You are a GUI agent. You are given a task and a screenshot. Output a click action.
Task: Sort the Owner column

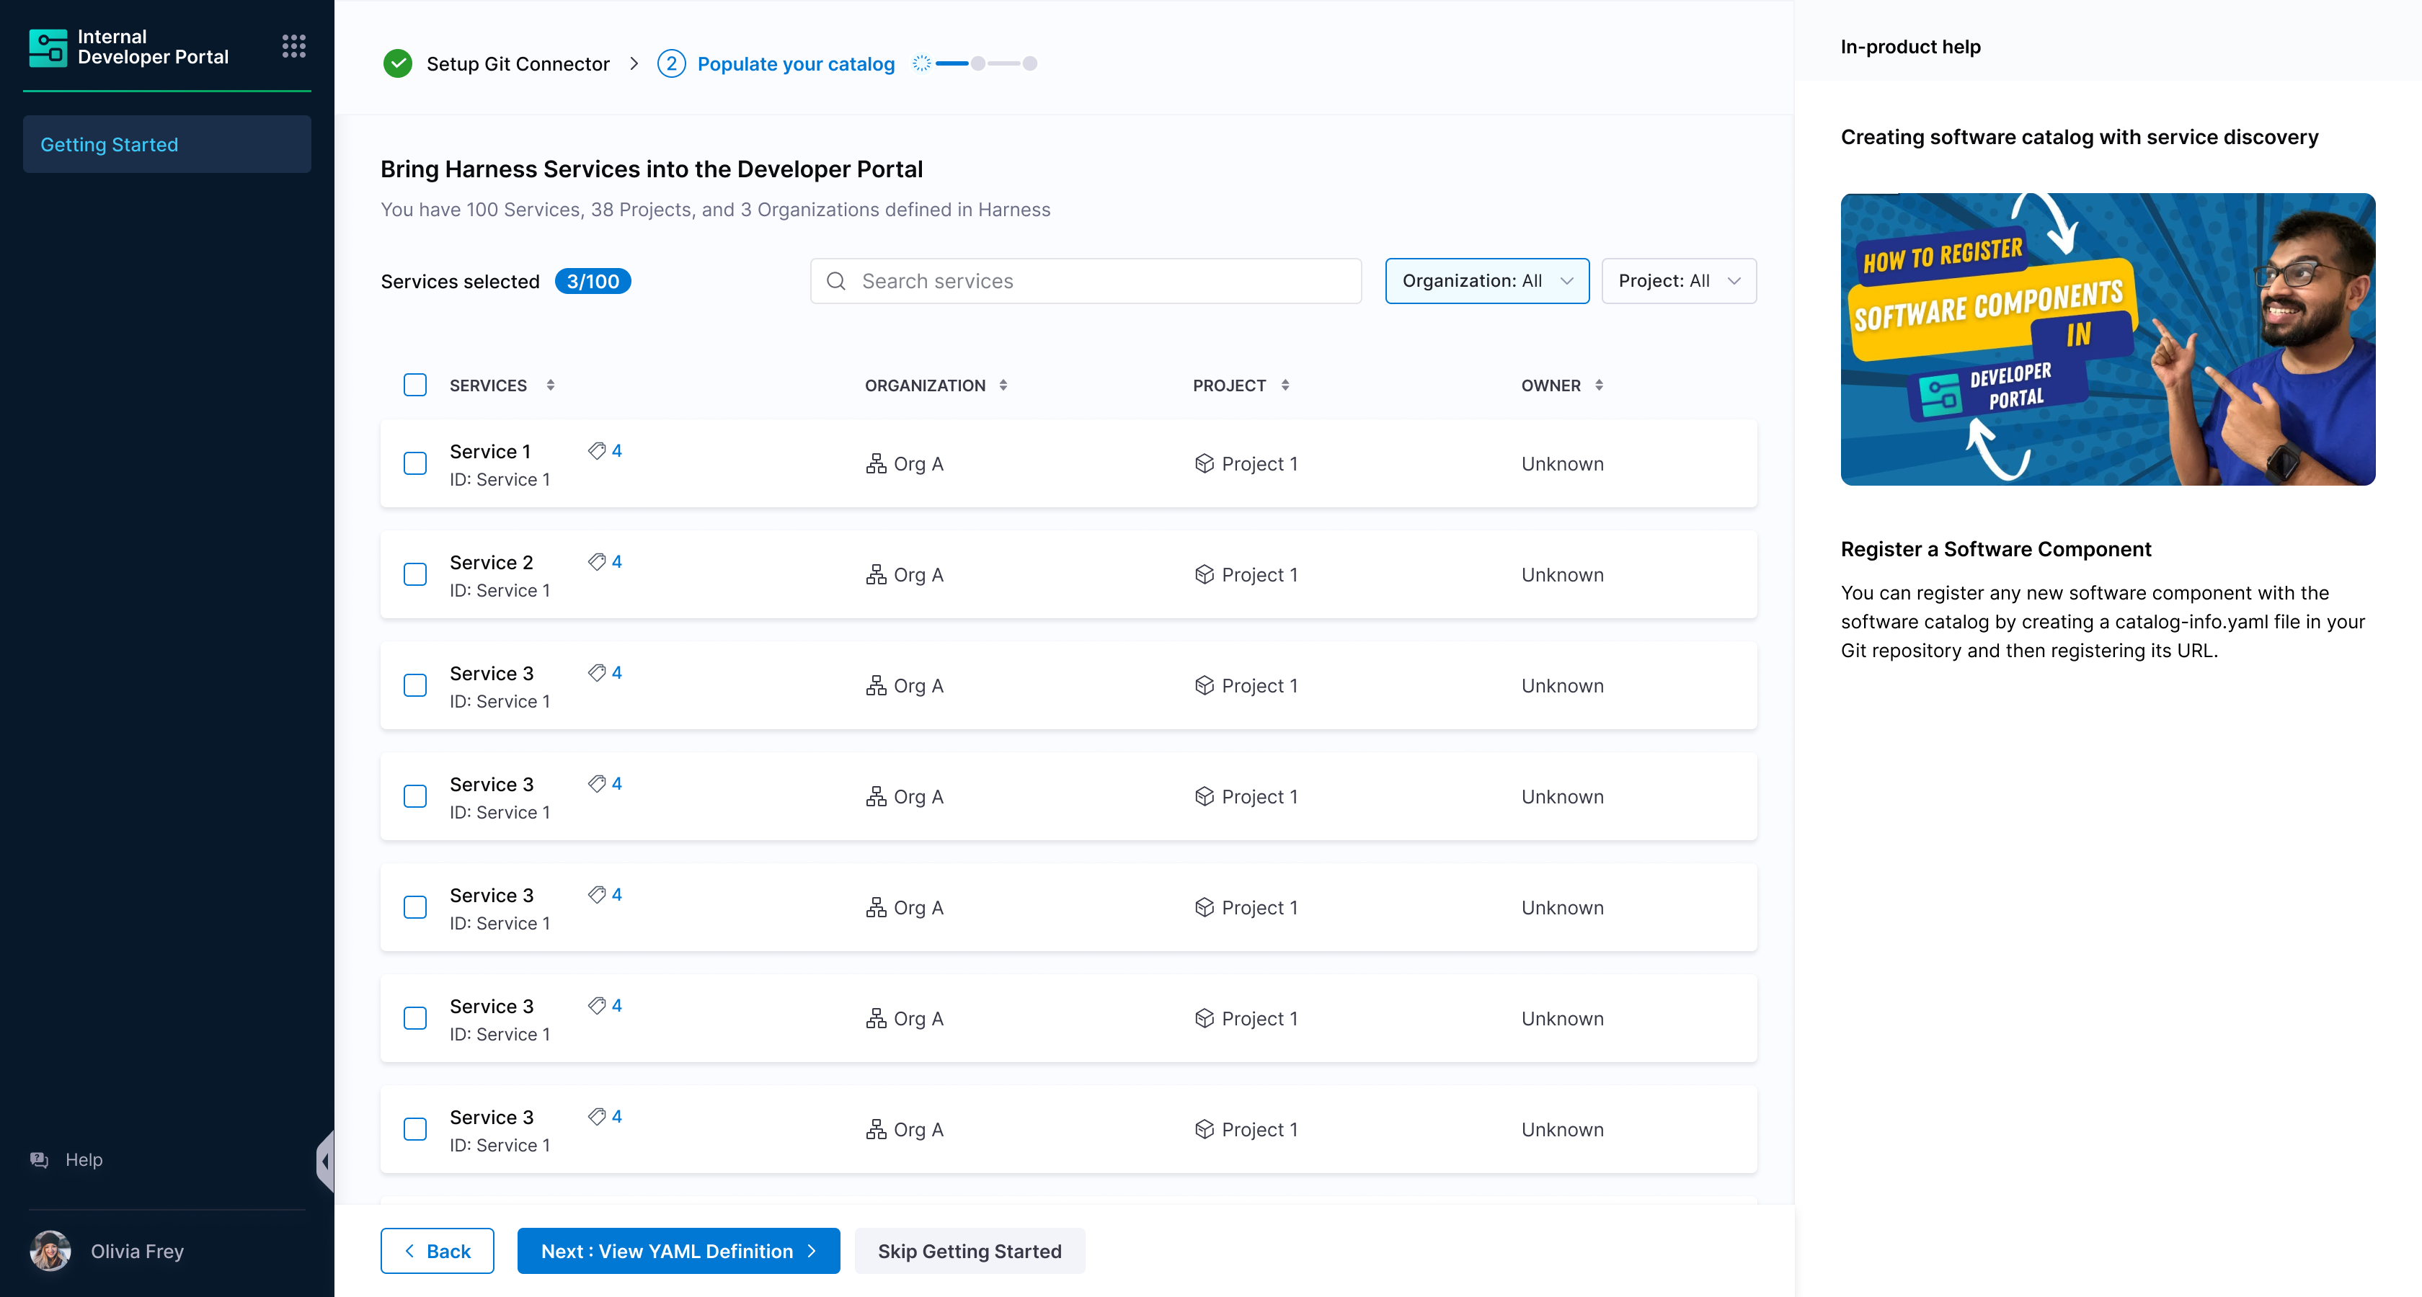[1598, 385]
